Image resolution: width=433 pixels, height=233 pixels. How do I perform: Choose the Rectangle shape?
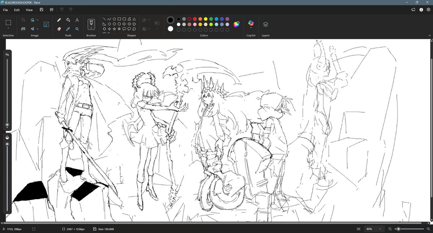[119, 19]
